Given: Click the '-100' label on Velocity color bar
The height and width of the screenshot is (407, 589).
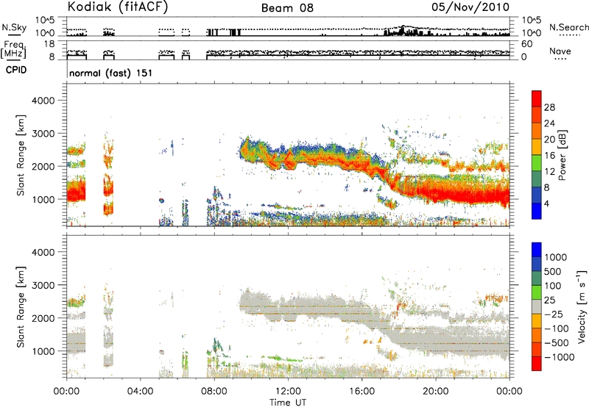Looking at the screenshot, I should [x=556, y=328].
